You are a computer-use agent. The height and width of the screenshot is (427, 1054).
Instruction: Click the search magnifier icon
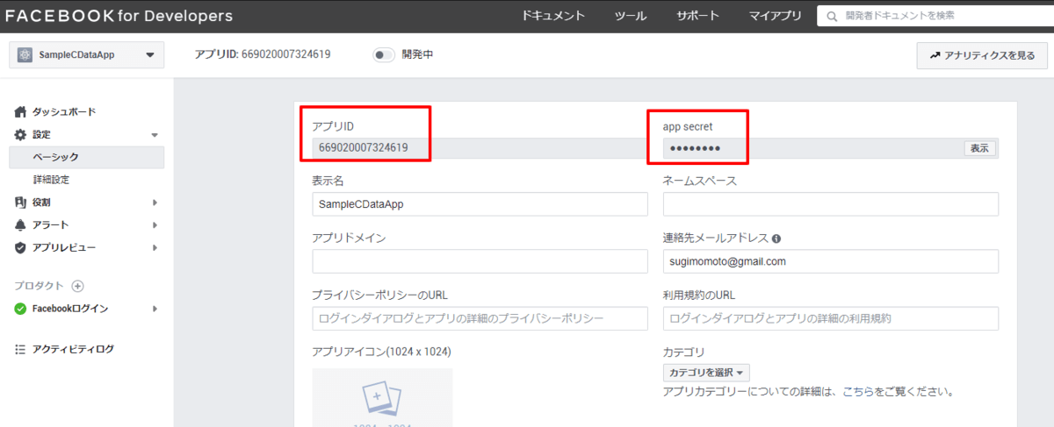[x=833, y=16]
